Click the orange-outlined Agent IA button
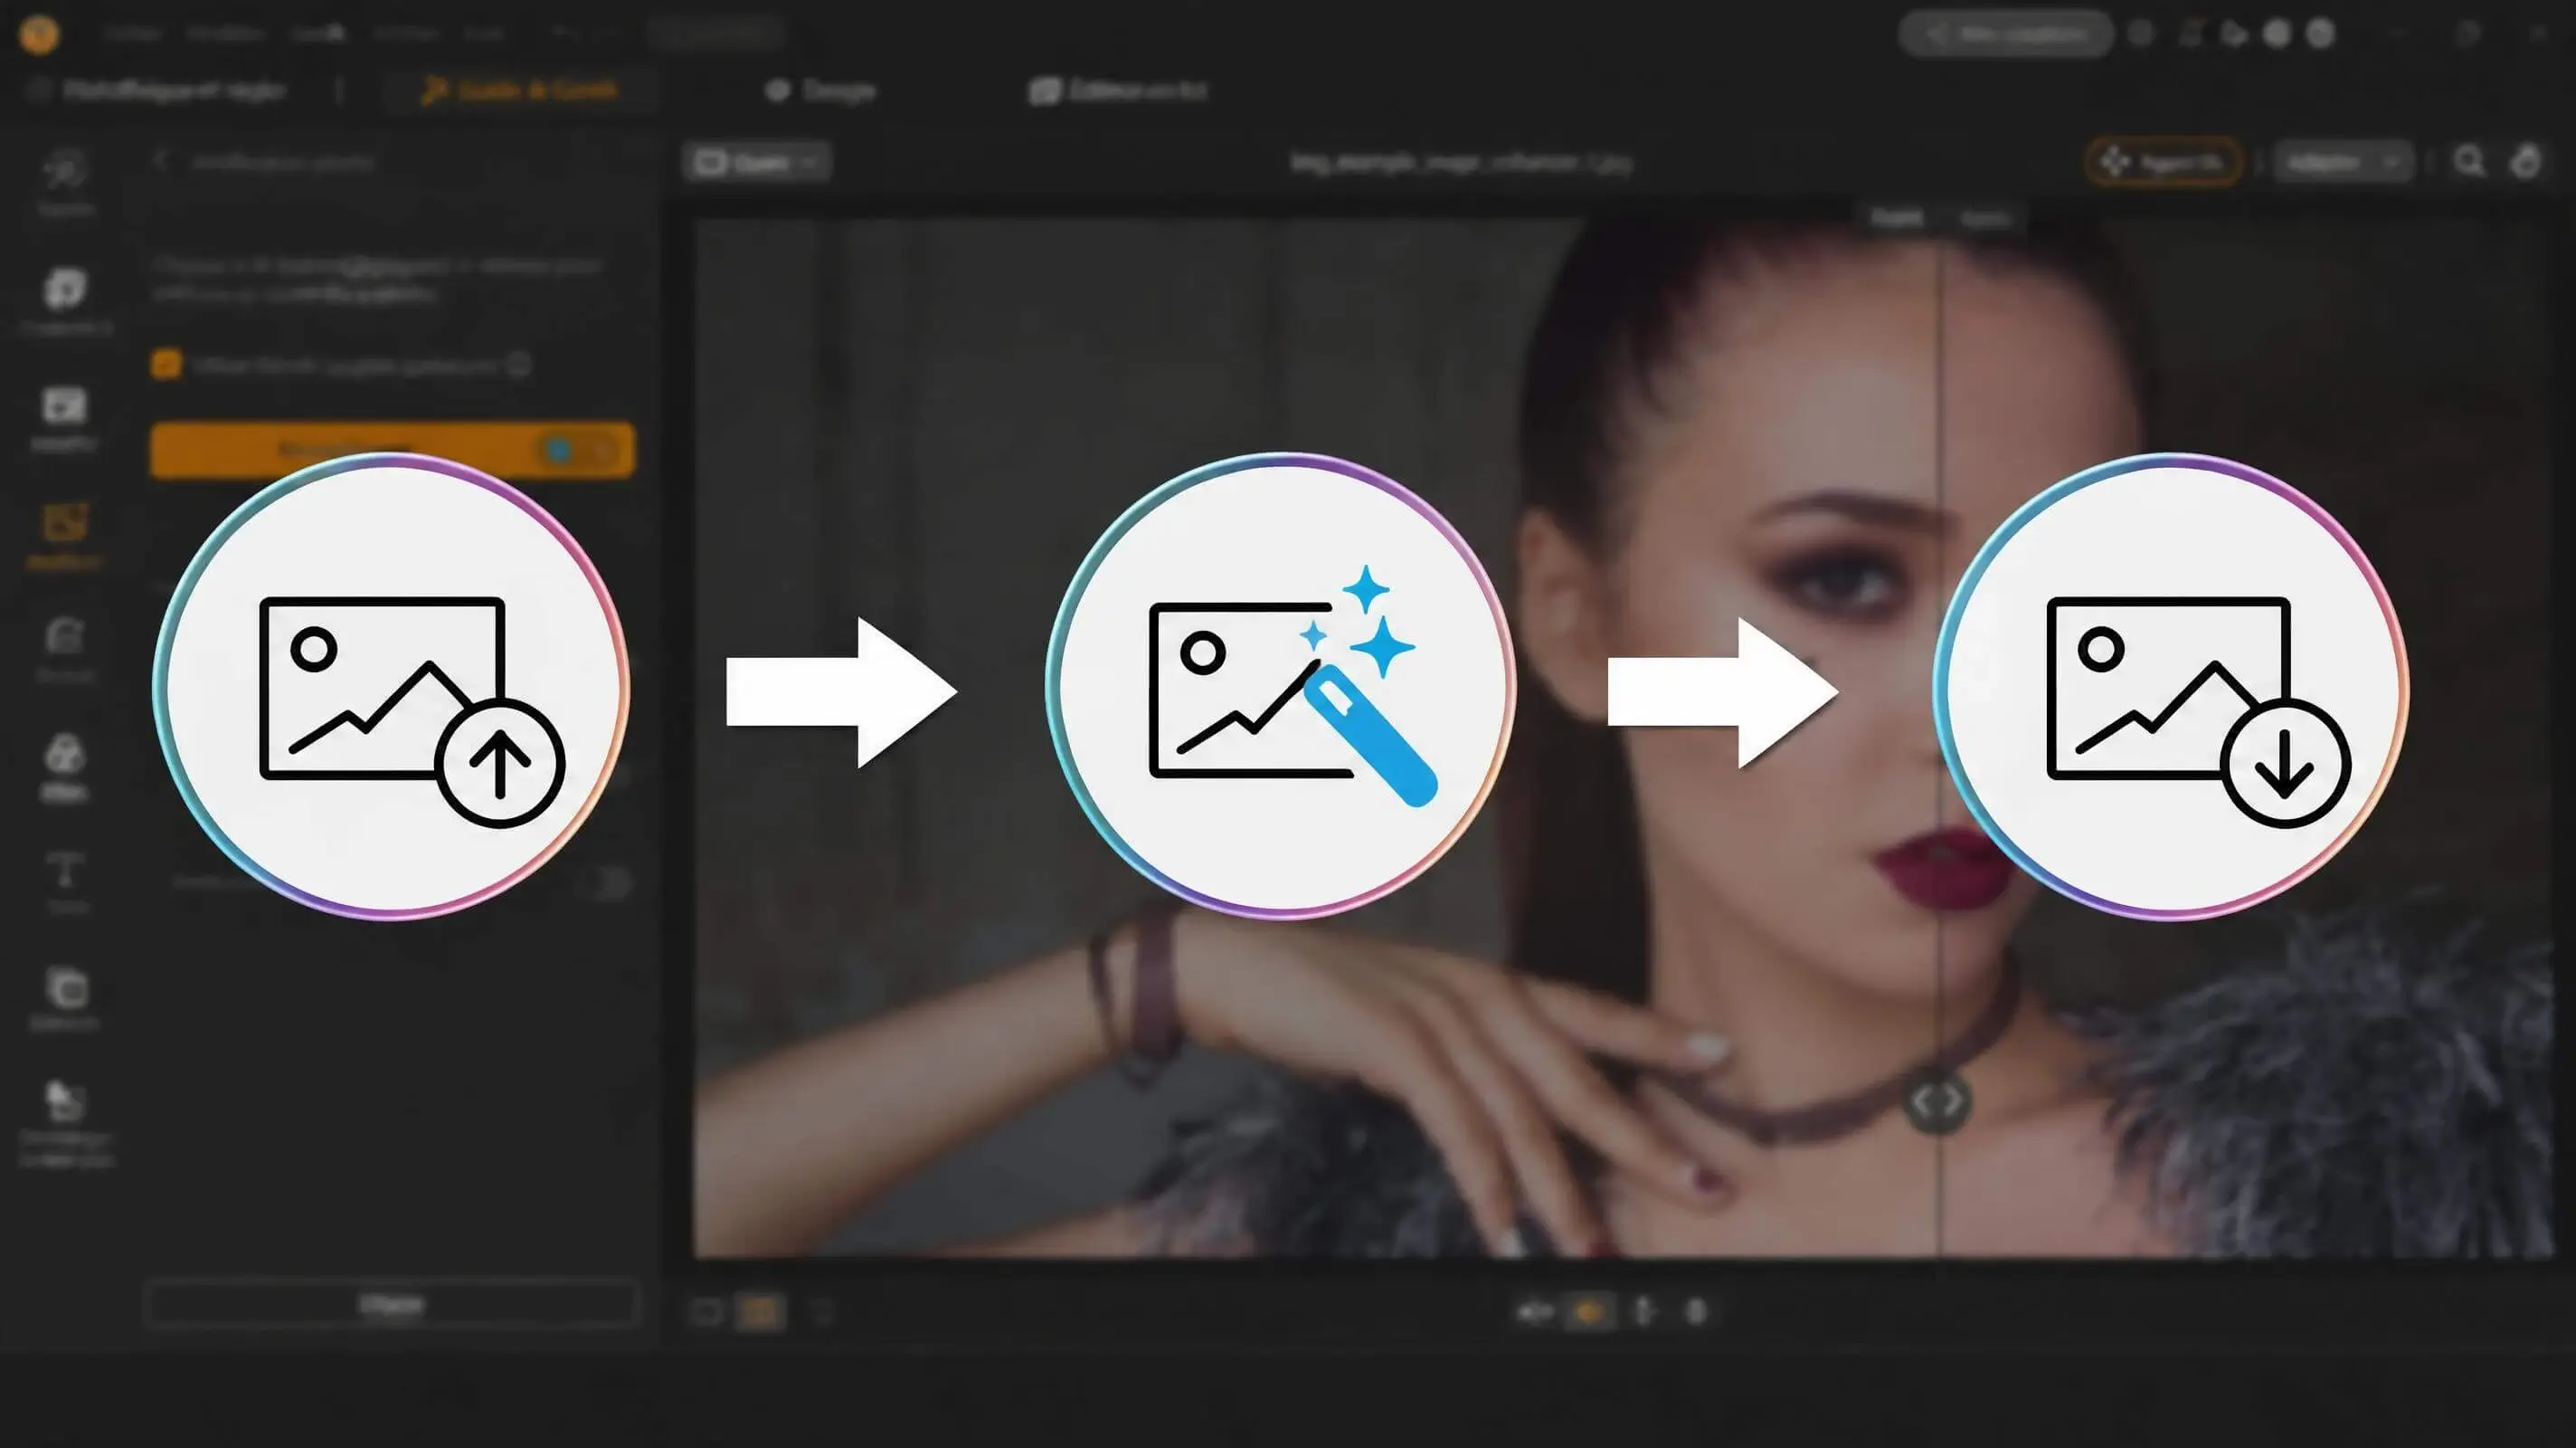The height and width of the screenshot is (1448, 2576). point(2163,161)
